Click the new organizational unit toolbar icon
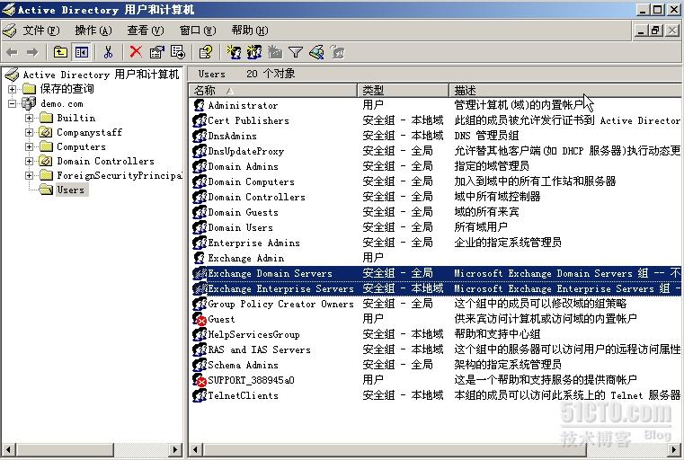 click(x=275, y=53)
